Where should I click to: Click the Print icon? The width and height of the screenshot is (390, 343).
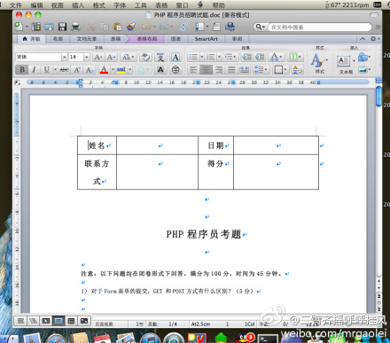pyautogui.click(x=75, y=27)
